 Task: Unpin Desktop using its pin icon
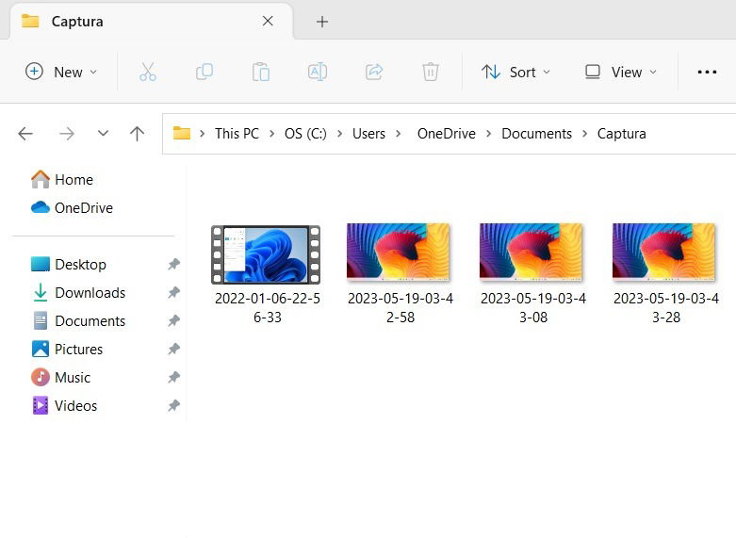pos(174,265)
